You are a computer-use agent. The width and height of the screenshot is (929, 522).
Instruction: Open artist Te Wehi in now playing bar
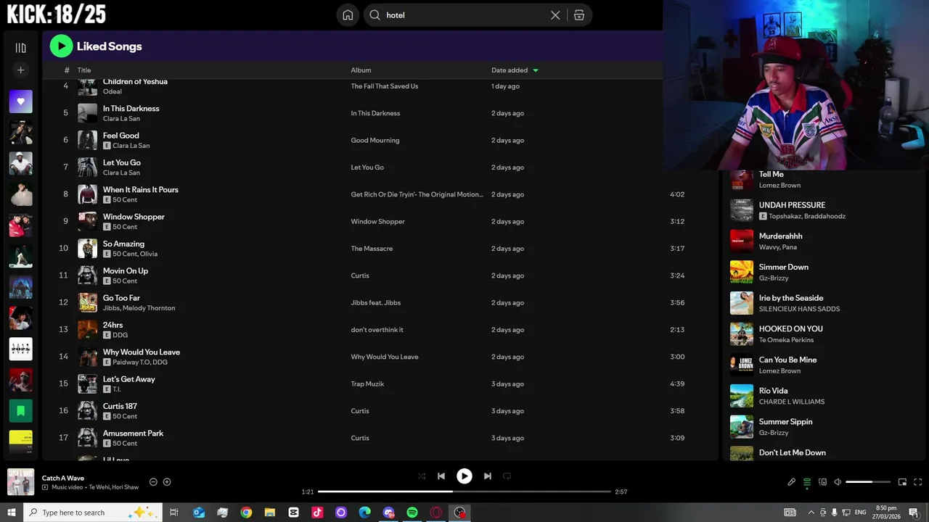tap(100, 487)
